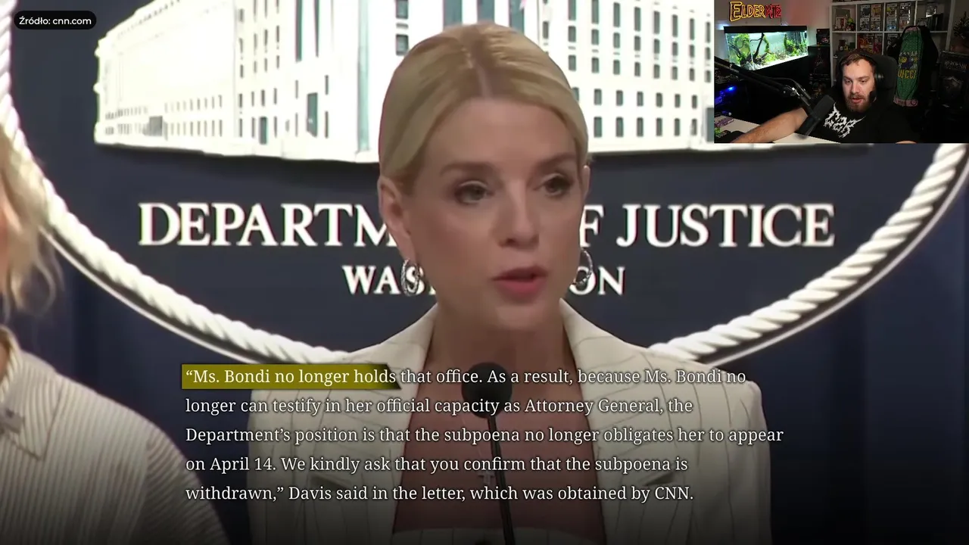Viewport: 969px width, 545px height.
Task: Click the highlighted phrase "Ms. Bondi no longer holds"
Action: pyautogui.click(x=290, y=377)
